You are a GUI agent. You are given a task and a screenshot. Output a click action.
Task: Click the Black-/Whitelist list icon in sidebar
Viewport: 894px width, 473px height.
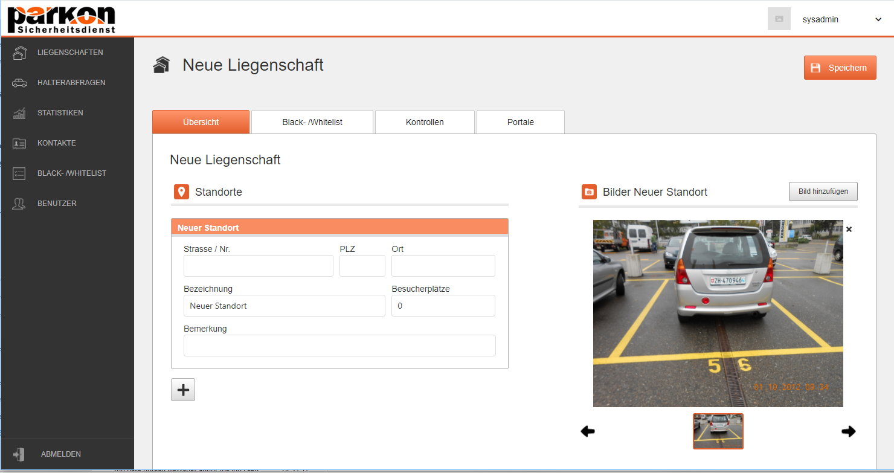pyautogui.click(x=19, y=173)
